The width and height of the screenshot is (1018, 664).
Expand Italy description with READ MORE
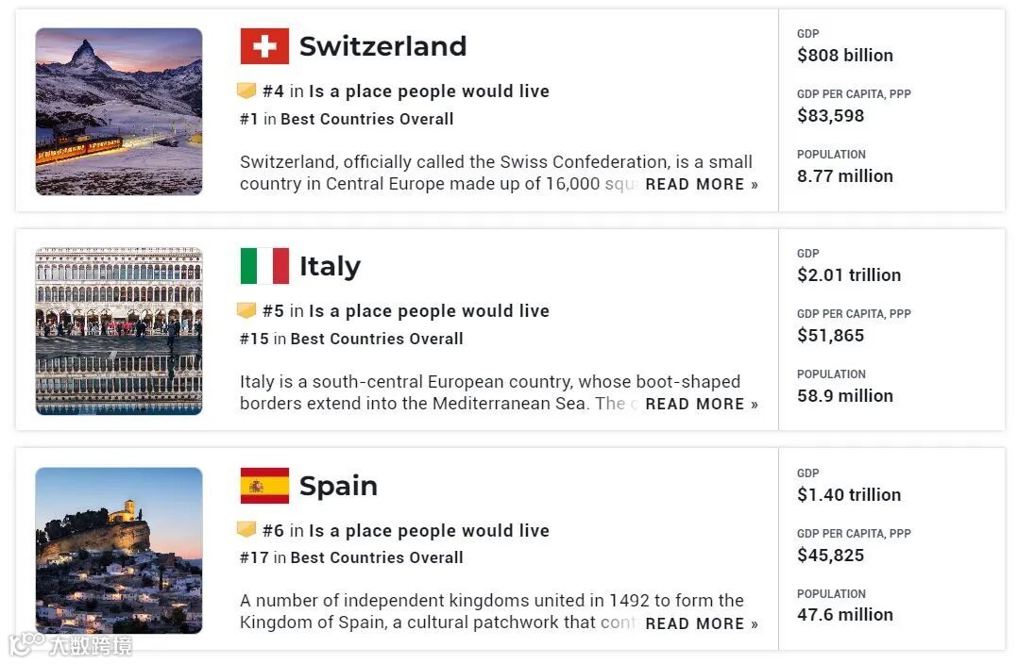pos(702,405)
